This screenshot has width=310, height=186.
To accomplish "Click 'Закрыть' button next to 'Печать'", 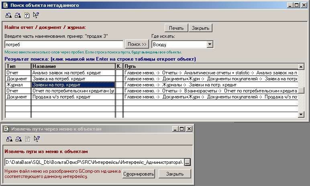I will [200, 28].
